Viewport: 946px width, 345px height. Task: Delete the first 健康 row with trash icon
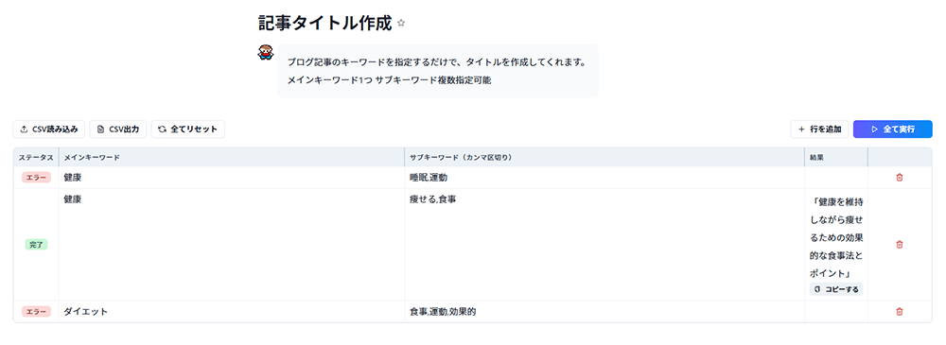click(x=899, y=178)
